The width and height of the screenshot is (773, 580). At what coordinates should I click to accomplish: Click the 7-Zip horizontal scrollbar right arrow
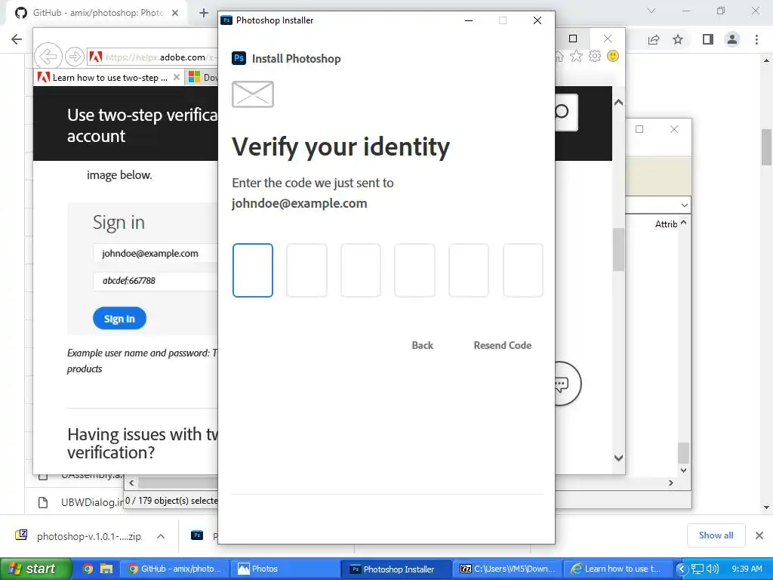[671, 483]
